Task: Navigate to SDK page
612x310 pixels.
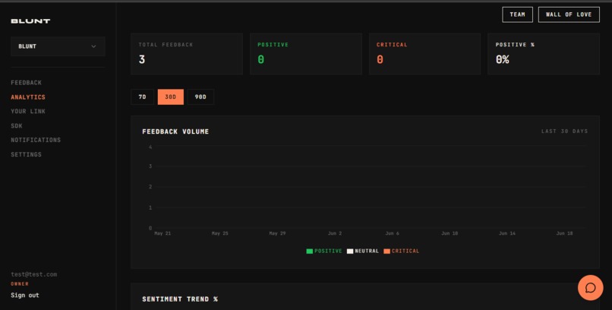Action: click(17, 125)
